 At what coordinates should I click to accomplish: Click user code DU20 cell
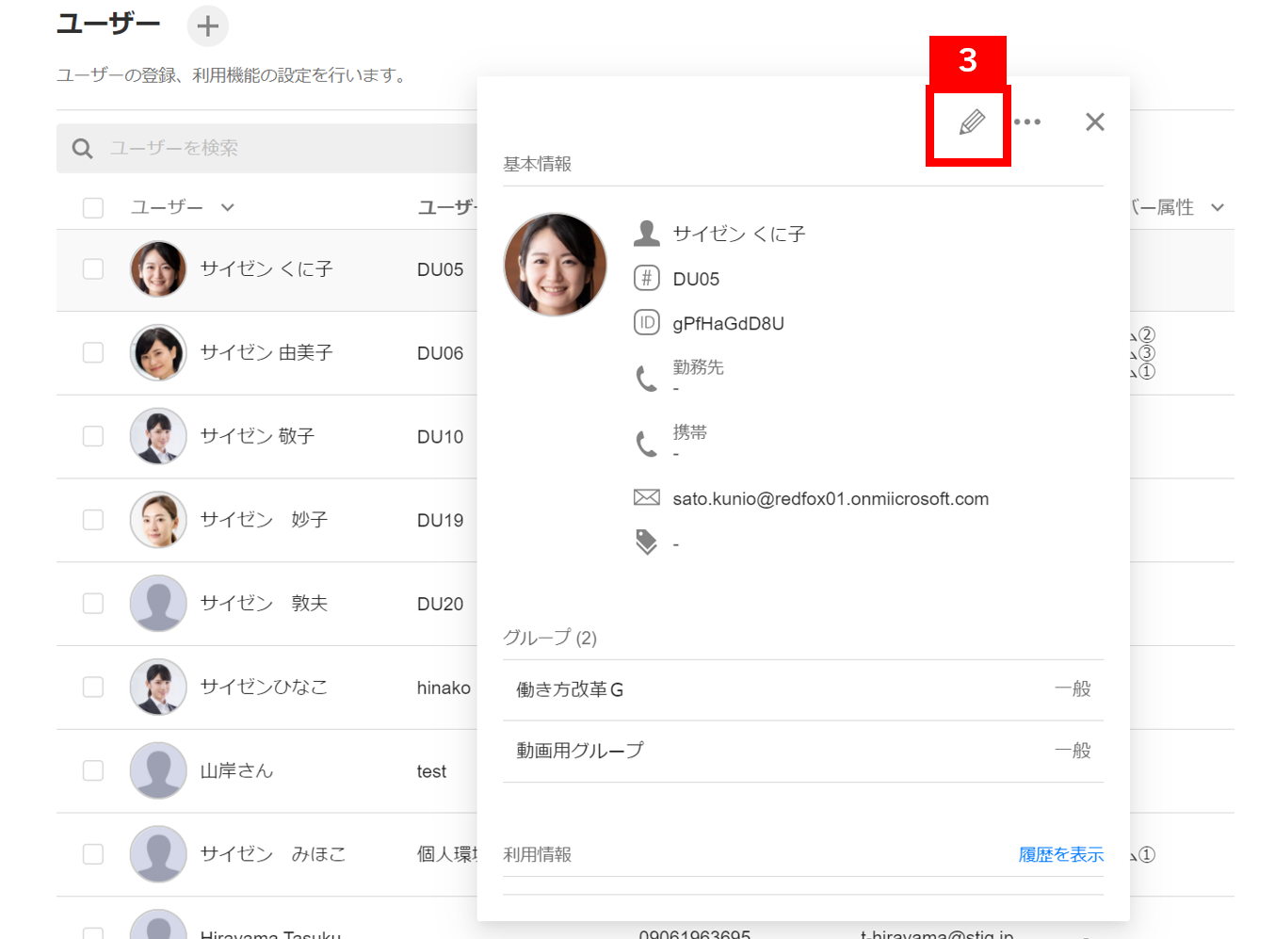click(x=441, y=604)
